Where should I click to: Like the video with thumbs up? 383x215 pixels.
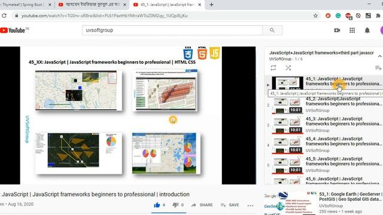157,205
